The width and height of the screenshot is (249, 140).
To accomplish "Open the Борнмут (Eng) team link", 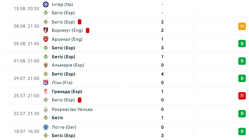I will click(x=67, y=30).
